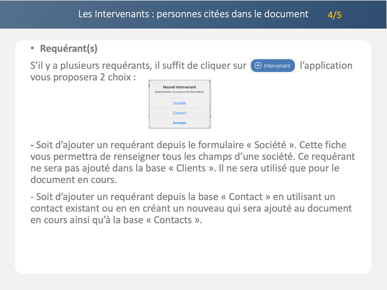Click the text S'il y a plusieurs requérants
This screenshot has height=290, width=387.
(91, 65)
